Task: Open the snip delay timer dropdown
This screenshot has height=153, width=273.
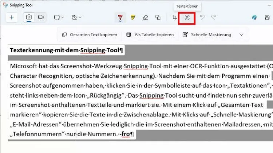Action: tap(76, 17)
